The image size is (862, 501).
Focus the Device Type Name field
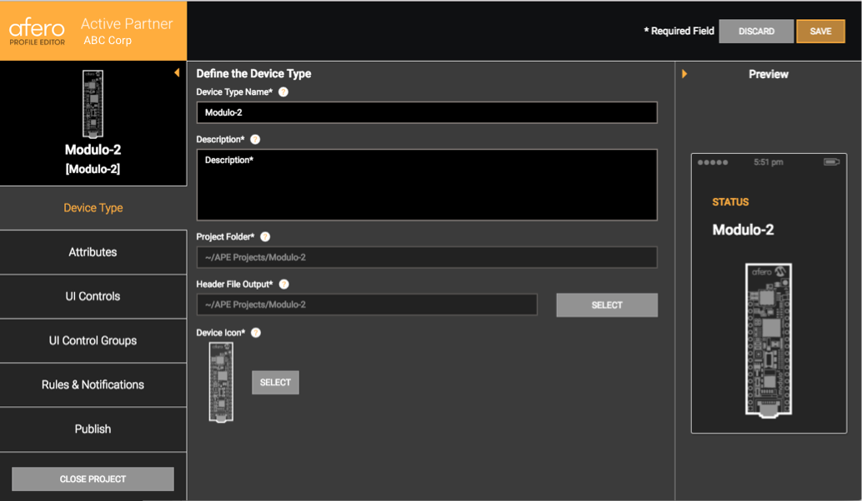427,112
